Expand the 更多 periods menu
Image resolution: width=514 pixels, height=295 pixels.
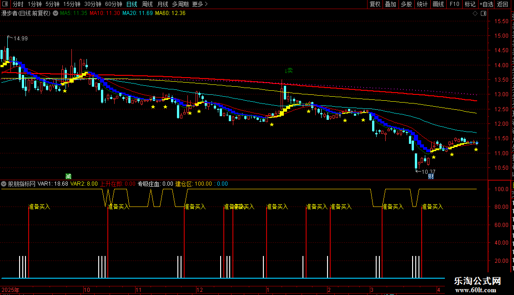[200, 4]
